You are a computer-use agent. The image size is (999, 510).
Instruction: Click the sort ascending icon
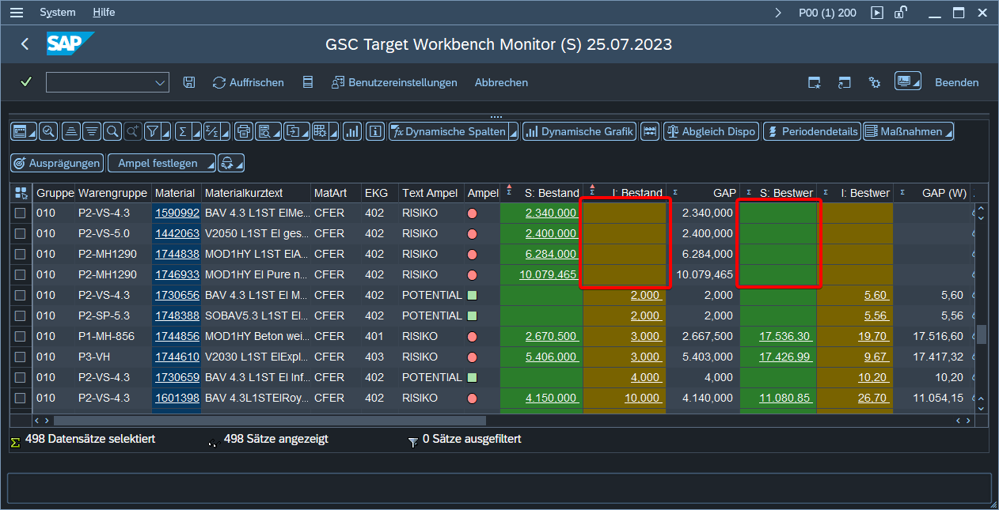tap(71, 132)
